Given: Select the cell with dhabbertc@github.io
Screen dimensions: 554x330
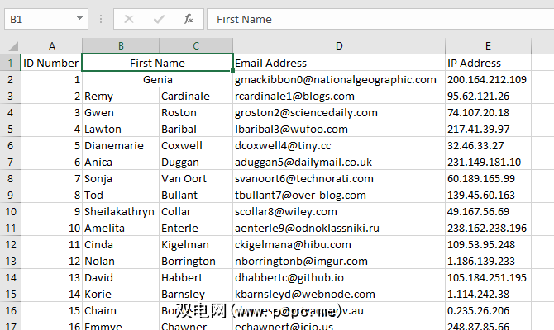Looking at the screenshot, I should (339, 277).
